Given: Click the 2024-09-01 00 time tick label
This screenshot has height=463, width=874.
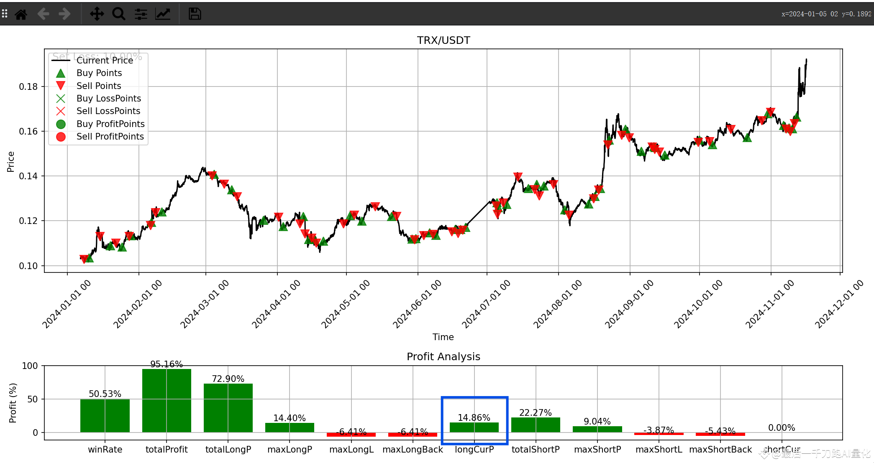Looking at the screenshot, I should tap(629, 304).
